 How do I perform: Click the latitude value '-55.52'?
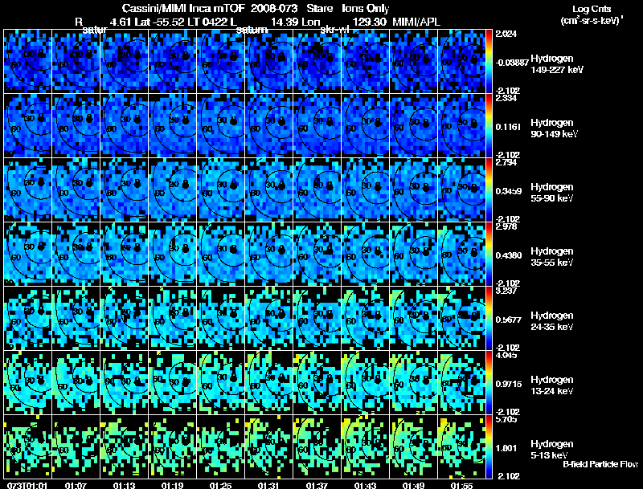point(167,22)
